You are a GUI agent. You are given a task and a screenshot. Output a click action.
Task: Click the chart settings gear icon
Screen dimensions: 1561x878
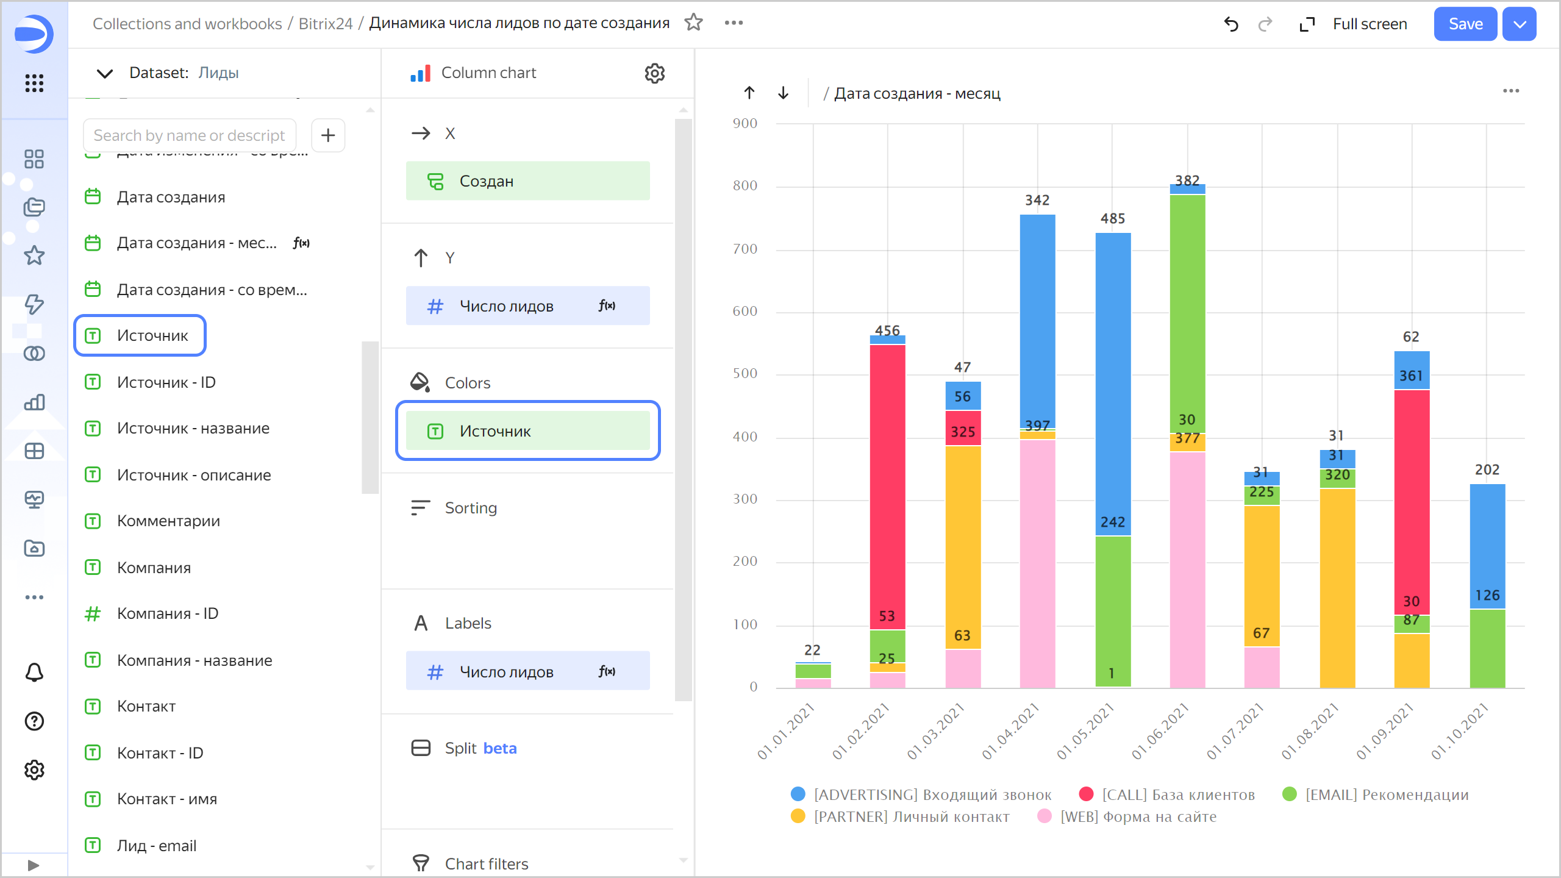654,73
